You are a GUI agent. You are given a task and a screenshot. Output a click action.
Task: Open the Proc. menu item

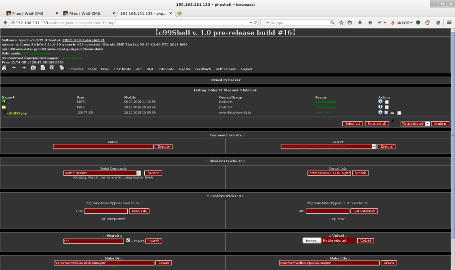point(105,69)
